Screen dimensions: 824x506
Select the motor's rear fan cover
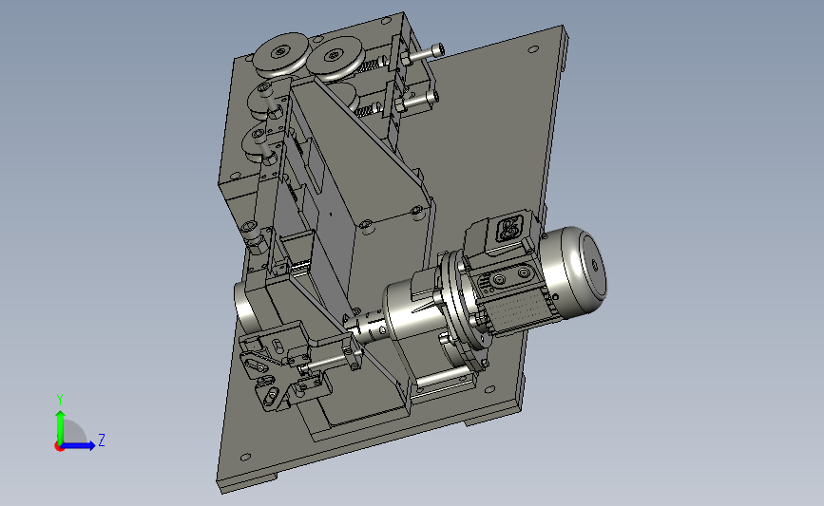click(575, 271)
